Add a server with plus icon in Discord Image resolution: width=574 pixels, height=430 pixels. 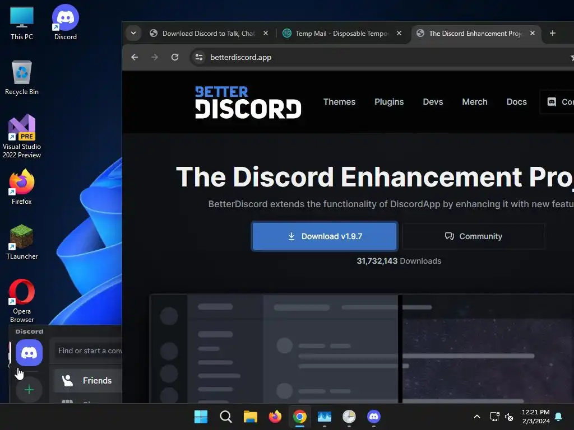tap(29, 390)
